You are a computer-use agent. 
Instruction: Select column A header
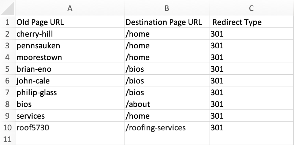click(x=70, y=8)
